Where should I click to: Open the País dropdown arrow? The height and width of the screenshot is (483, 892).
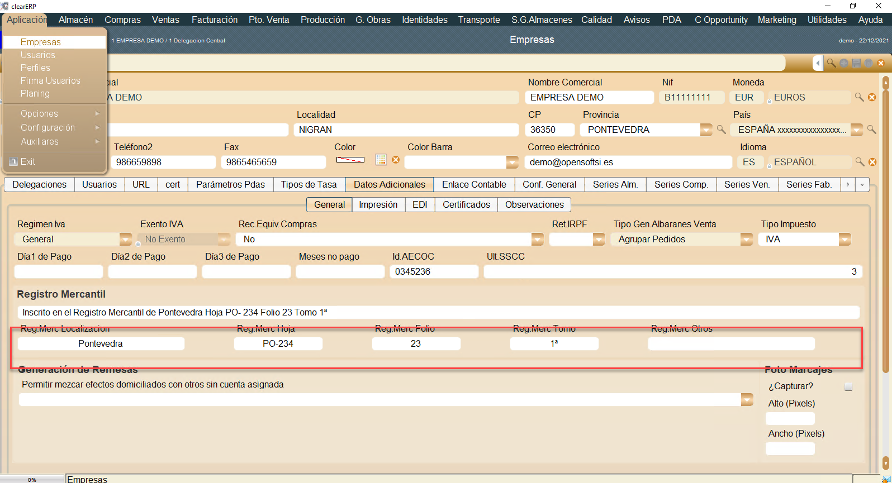click(x=856, y=130)
